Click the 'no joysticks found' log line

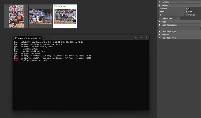[x=27, y=53]
